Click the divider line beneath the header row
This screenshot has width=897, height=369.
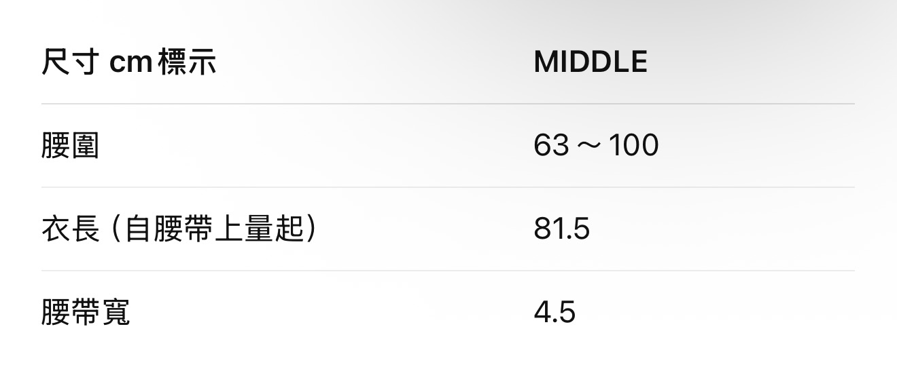coord(448,104)
